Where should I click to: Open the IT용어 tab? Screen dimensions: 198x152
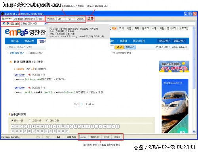point(124,41)
